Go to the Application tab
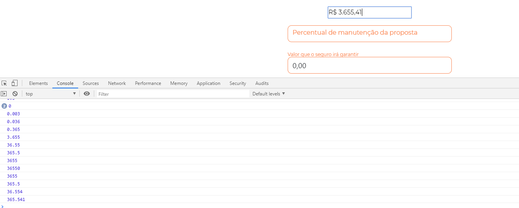The width and height of the screenshot is (519, 208). pyautogui.click(x=209, y=83)
